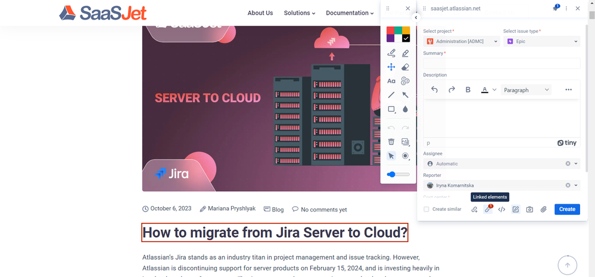Image resolution: width=595 pixels, height=277 pixels.
Task: Select the eraser tool
Action: (x=405, y=67)
